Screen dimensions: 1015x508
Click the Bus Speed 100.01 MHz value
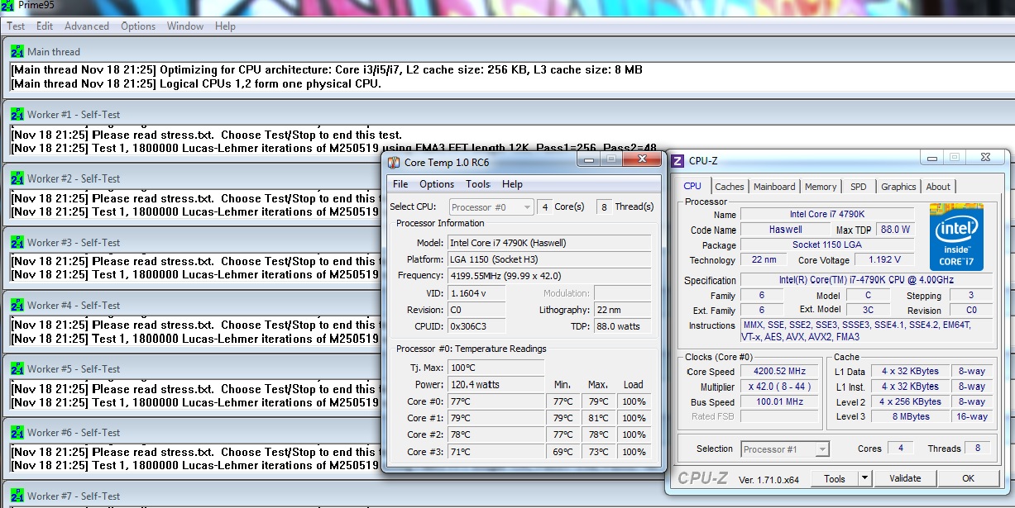point(779,401)
